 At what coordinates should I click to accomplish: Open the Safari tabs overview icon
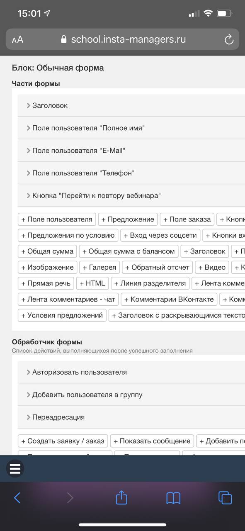225,498
